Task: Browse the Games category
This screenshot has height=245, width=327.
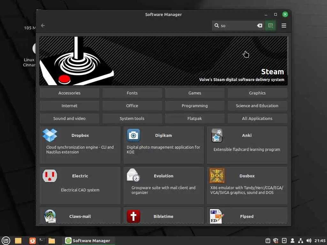Action: click(x=194, y=93)
